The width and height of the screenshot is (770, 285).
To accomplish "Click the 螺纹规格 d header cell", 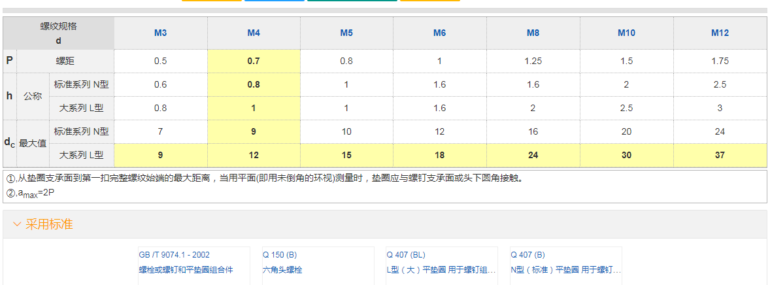I will 59,33.
